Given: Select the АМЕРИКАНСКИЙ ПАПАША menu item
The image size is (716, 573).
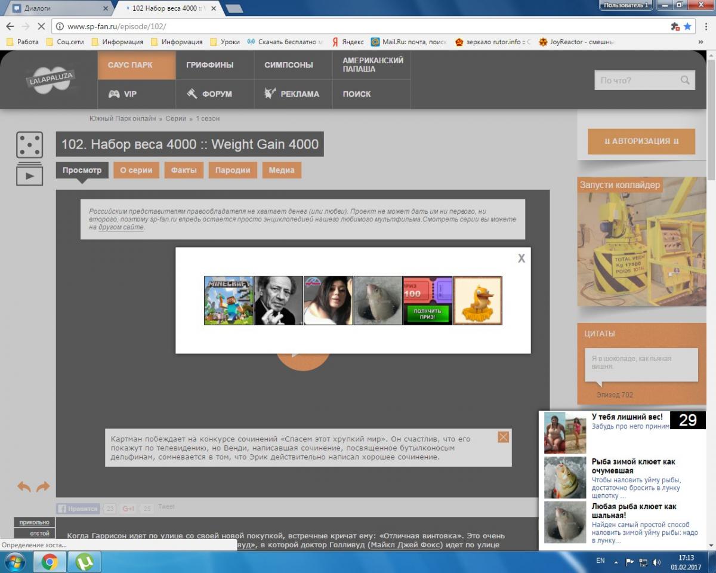Looking at the screenshot, I should tap(372, 65).
